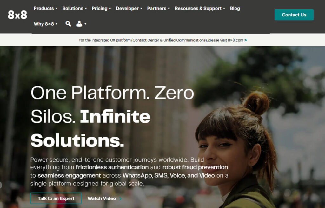Open the Pricing dropdown

(101, 9)
